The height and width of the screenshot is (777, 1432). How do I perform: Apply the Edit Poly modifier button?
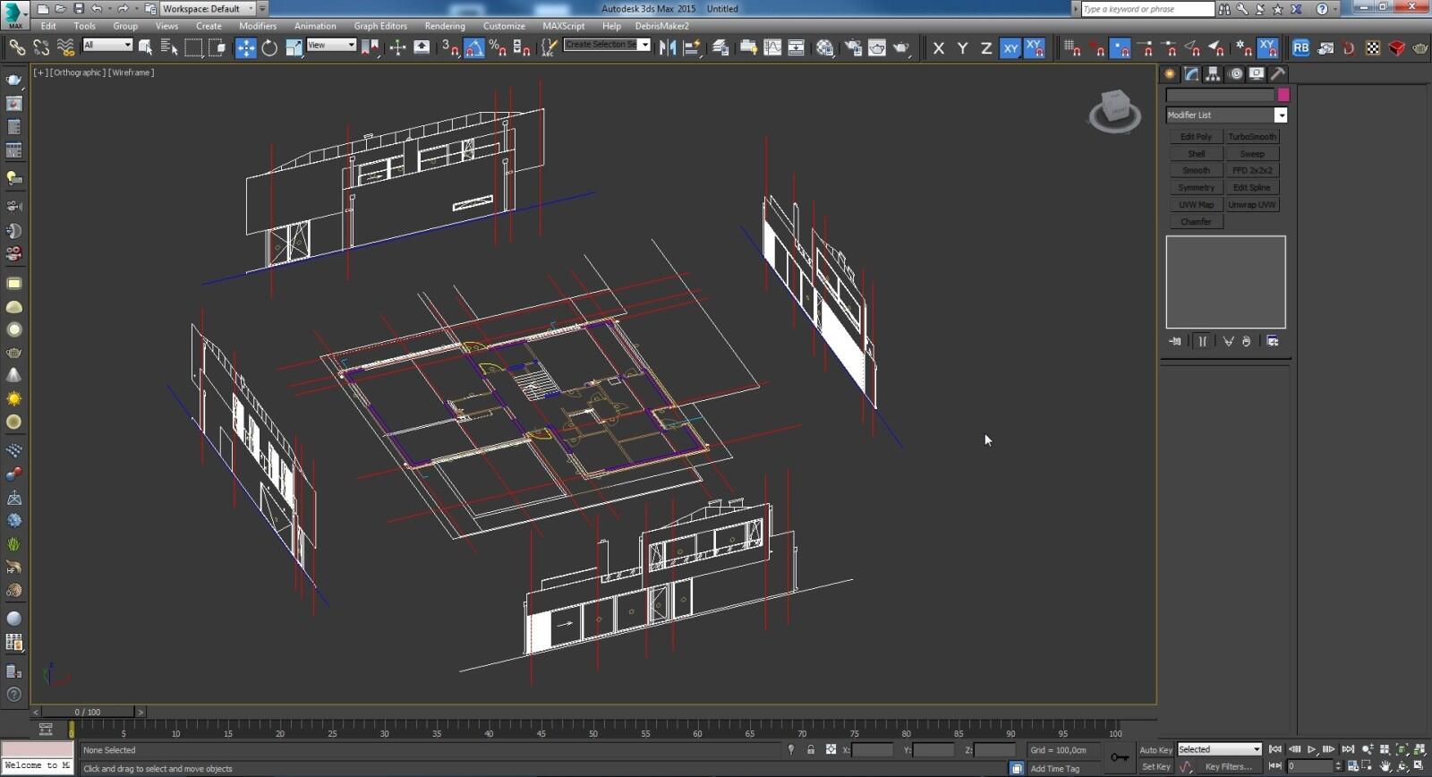[x=1196, y=137]
